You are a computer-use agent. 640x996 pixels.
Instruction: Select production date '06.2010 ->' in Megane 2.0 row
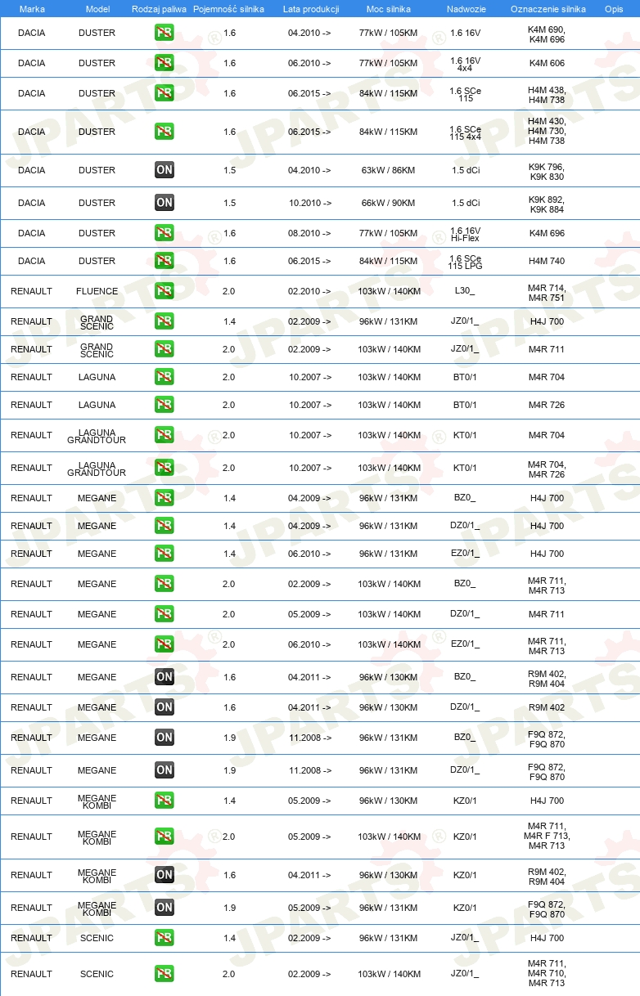tap(310, 644)
